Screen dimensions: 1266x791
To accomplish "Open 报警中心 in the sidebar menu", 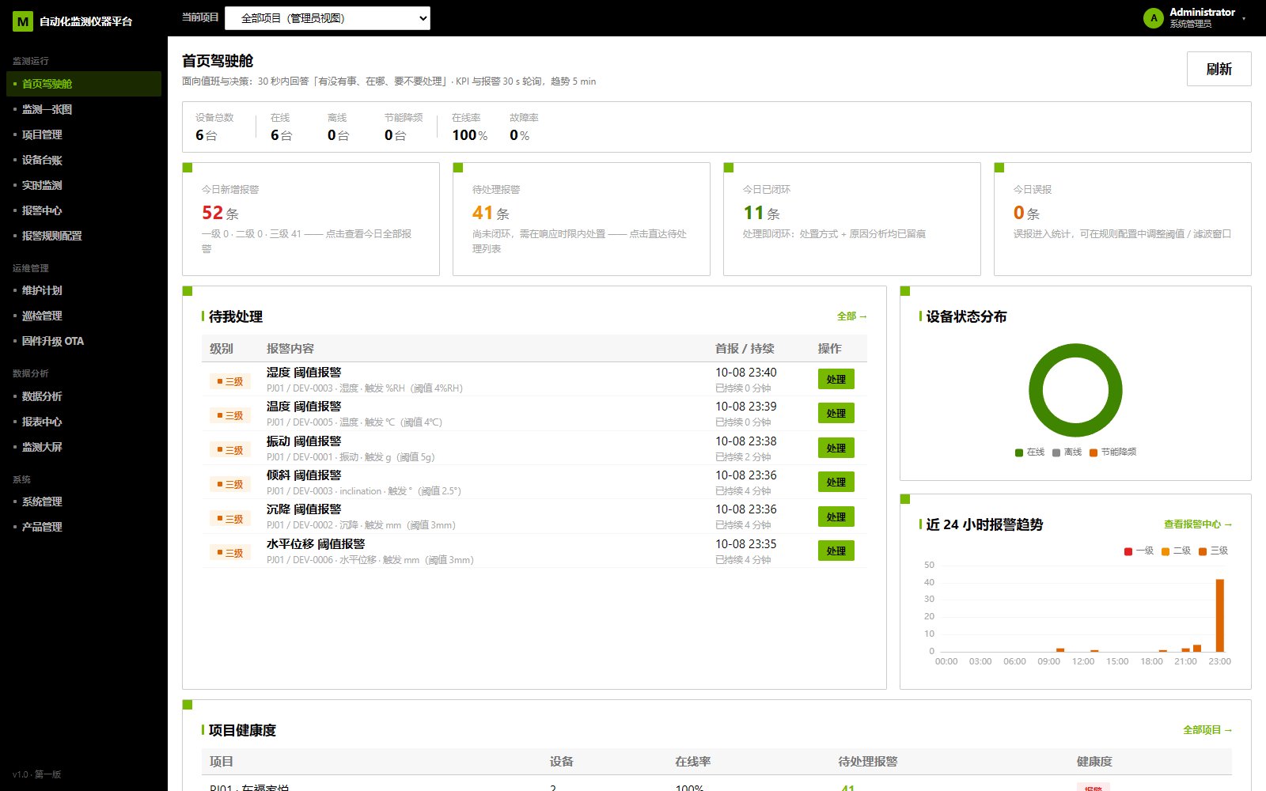I will (84, 210).
